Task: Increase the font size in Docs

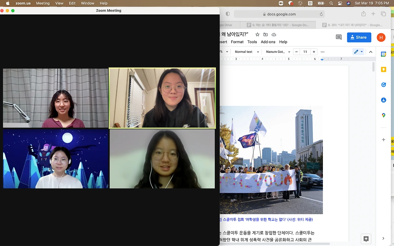Action: (x=314, y=52)
